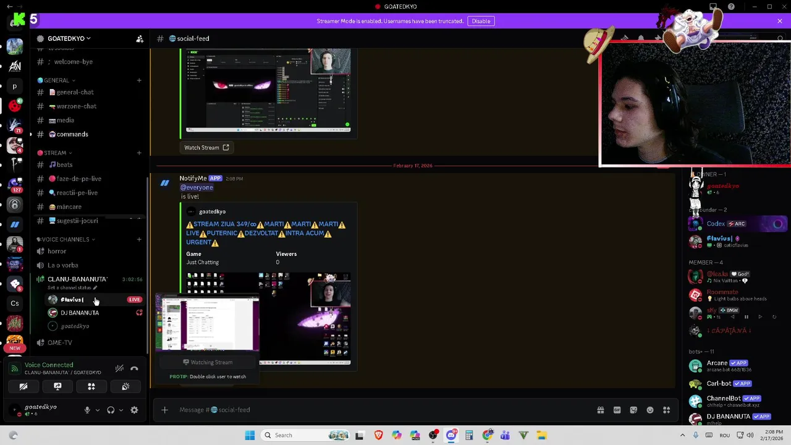Open the Watching Stream preview popup thumbnail

pos(208,324)
